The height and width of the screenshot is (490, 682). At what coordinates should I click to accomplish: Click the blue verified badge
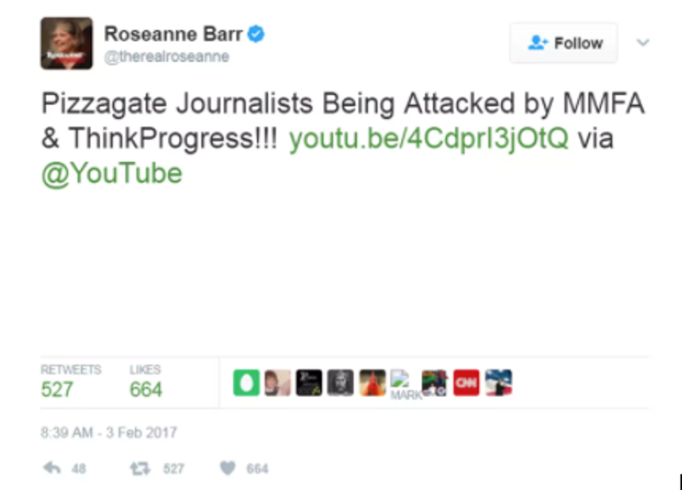point(255,34)
